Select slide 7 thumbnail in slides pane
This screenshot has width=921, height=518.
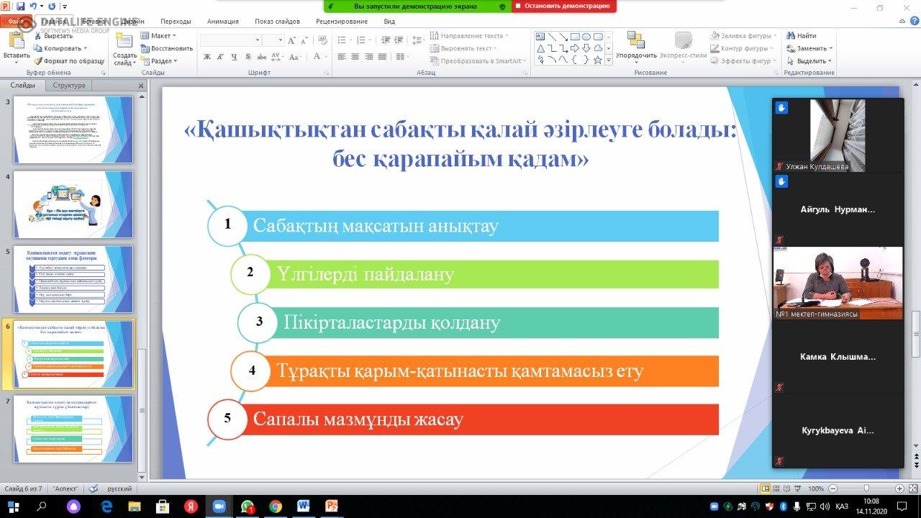pos(73,429)
